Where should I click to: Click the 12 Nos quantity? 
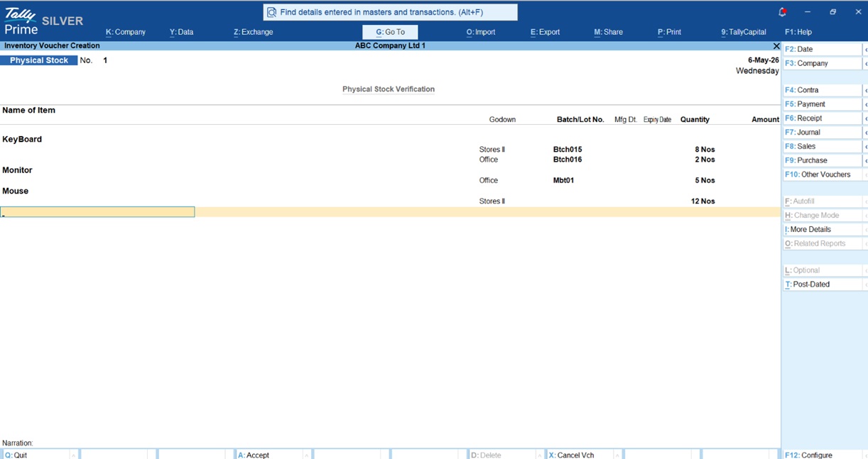pyautogui.click(x=702, y=201)
